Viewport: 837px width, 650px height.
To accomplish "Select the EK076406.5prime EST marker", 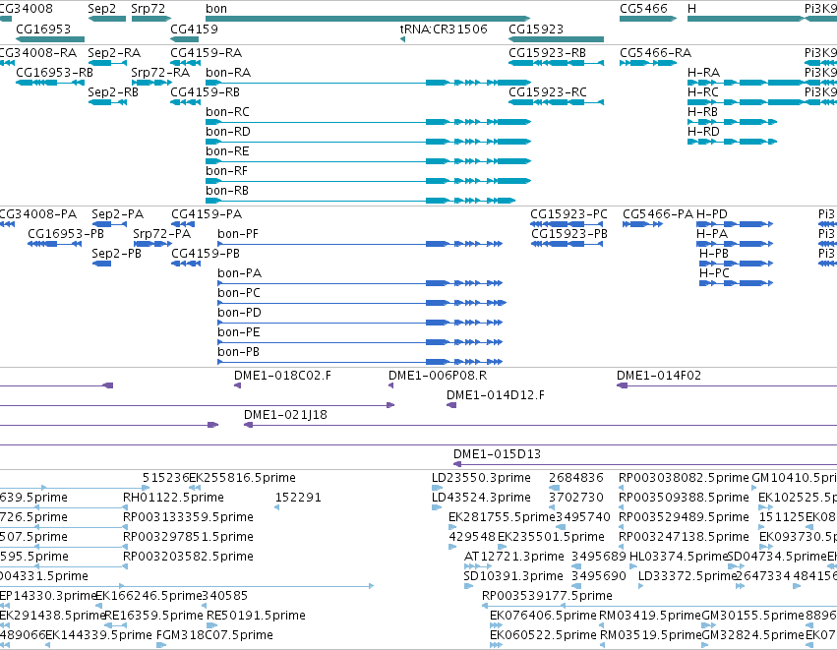I will [497, 626].
